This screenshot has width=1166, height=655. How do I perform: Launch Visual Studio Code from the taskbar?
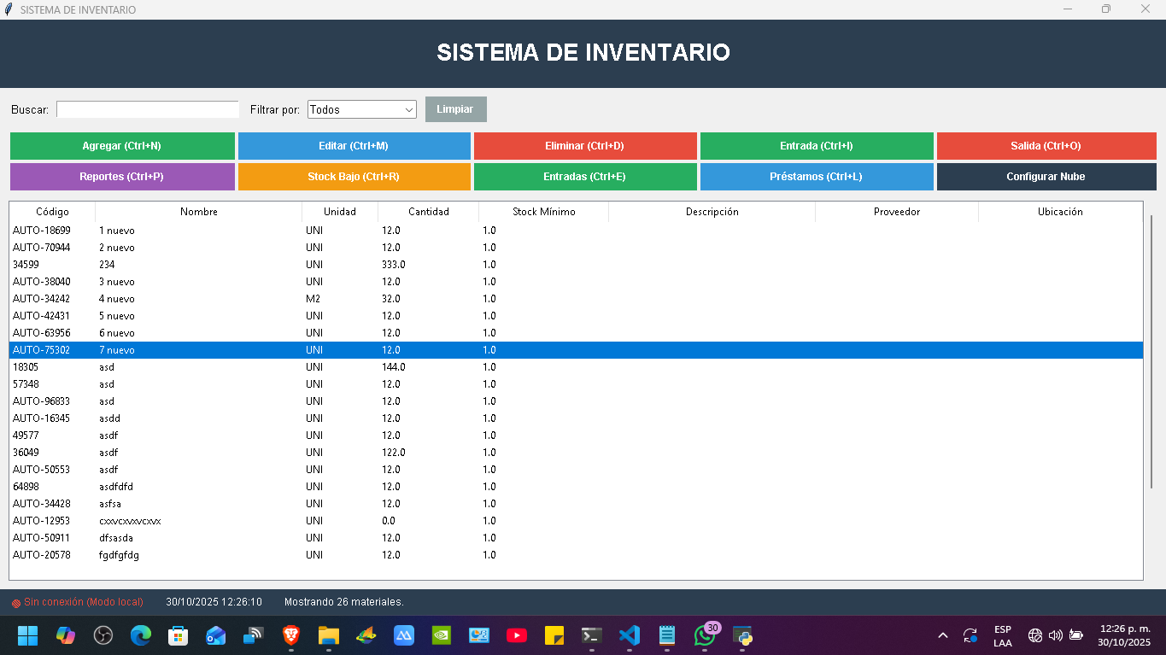pyautogui.click(x=630, y=635)
